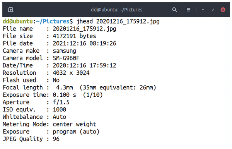The height and width of the screenshot is (149, 232).
Task: Minimize the terminal window
Action: (x=203, y=10)
